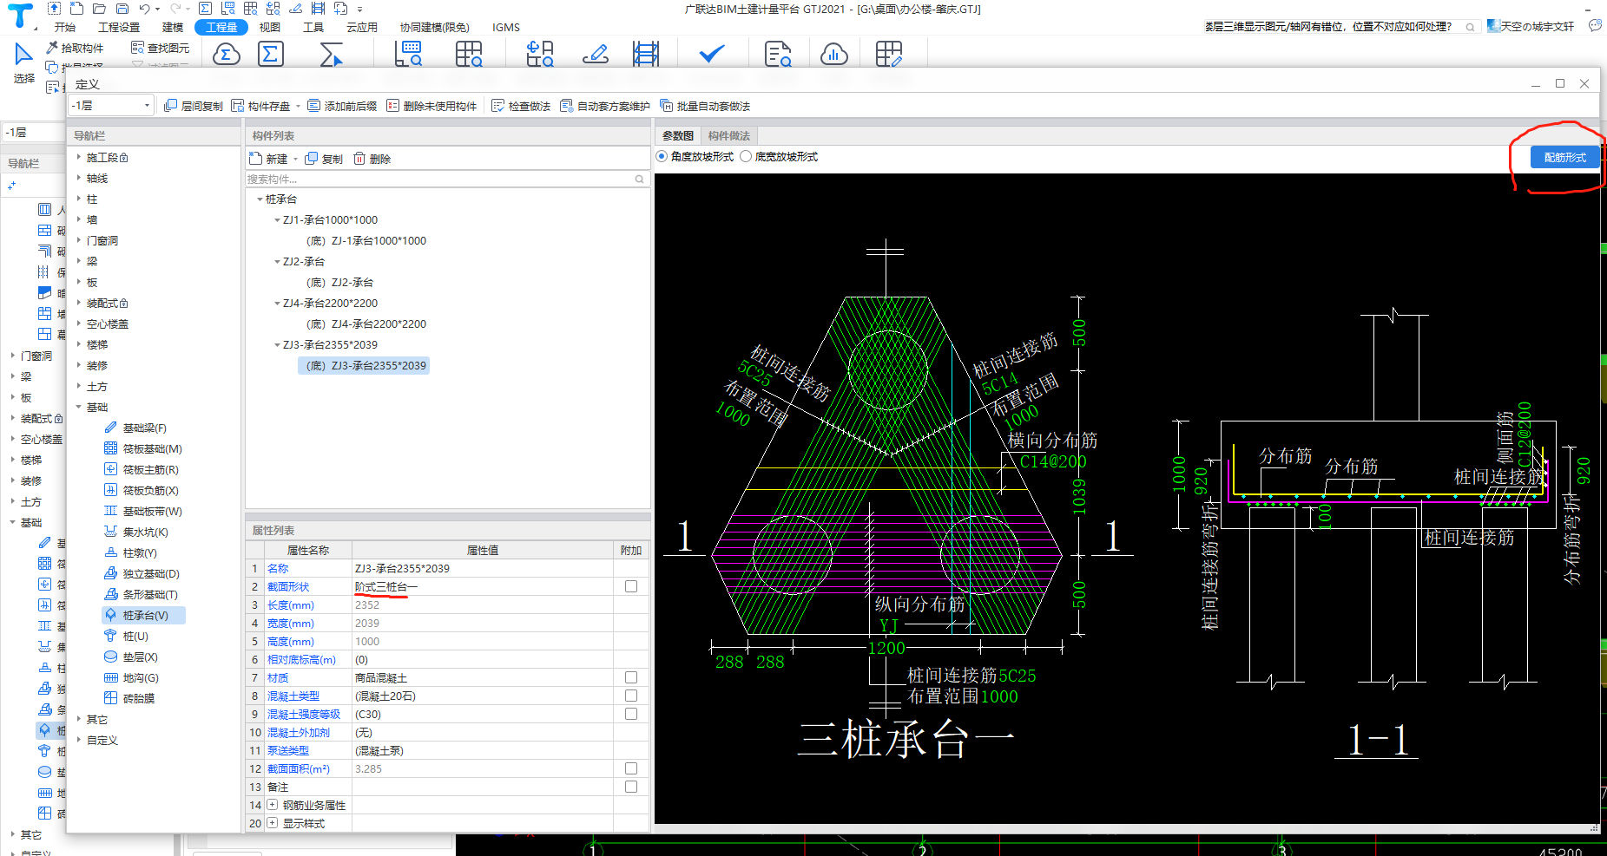Collapse the 桩承台 root node in component list

(x=260, y=199)
